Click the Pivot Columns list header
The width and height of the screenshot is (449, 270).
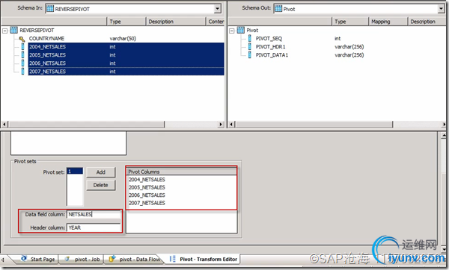[182, 172]
